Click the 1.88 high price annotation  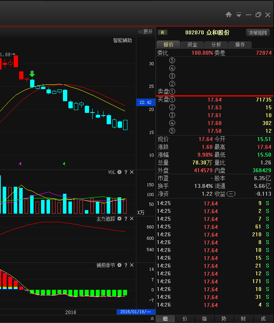[7, 55]
